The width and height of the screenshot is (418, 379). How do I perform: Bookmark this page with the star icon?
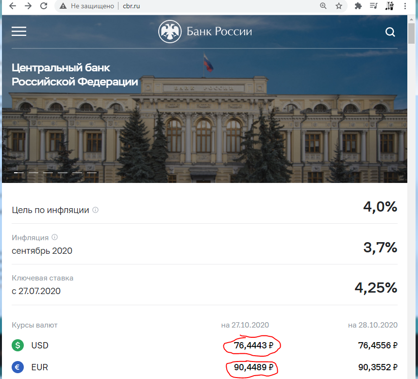point(338,6)
